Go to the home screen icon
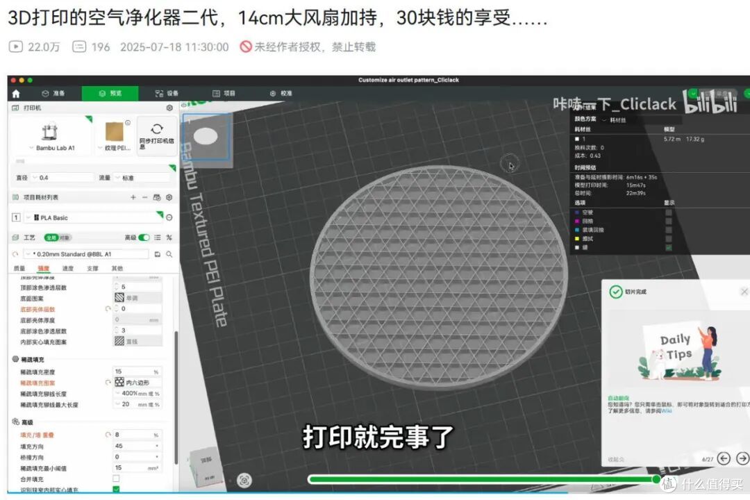This screenshot has height=500, width=750. click(16, 94)
